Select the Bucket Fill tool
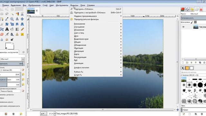The height and width of the screenshot is (116, 206). (12, 29)
